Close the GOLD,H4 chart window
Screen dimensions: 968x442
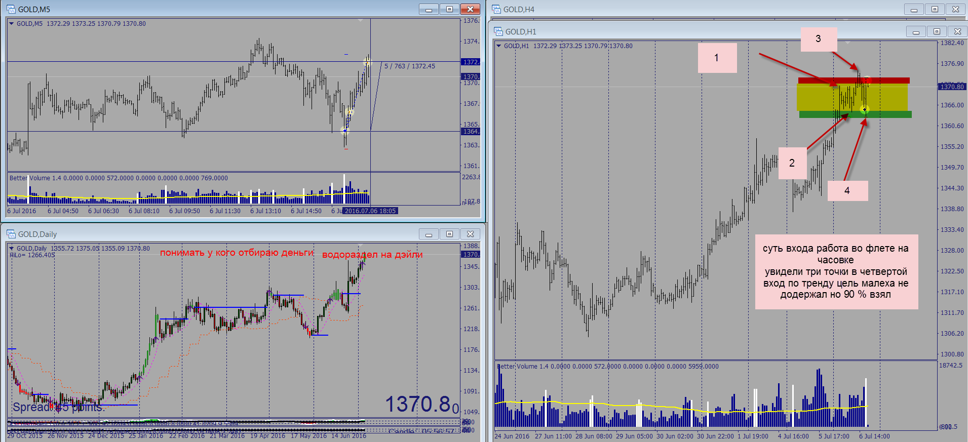click(955, 9)
